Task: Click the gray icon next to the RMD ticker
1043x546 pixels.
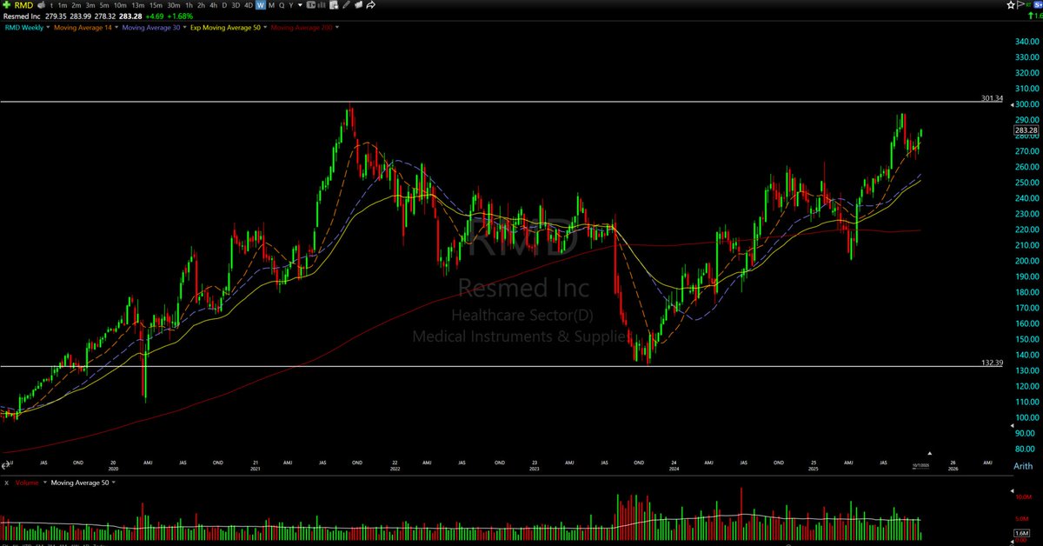Action: click(x=42, y=5)
